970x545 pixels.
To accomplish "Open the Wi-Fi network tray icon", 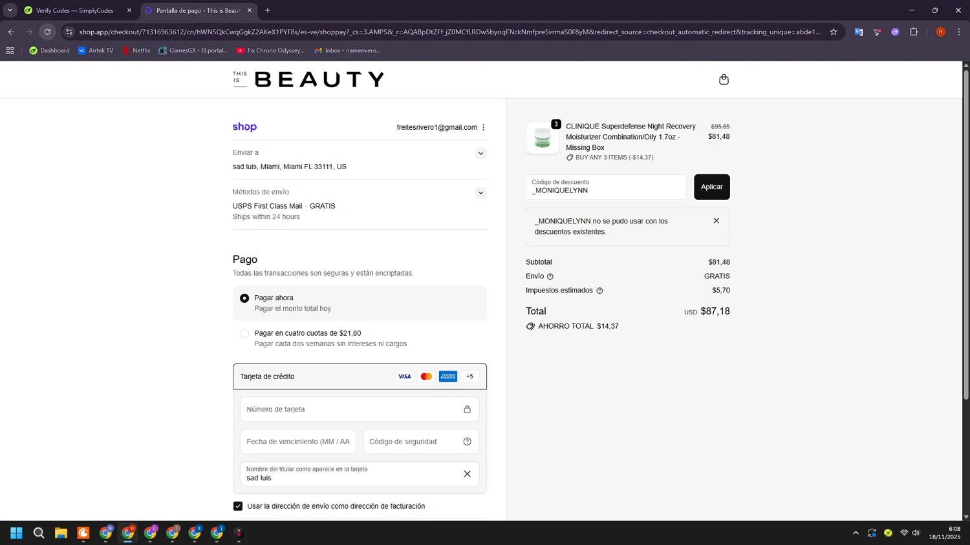I will (904, 533).
